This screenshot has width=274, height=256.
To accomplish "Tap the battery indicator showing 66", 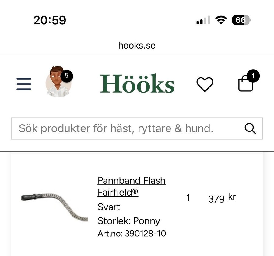I will pyautogui.click(x=241, y=20).
